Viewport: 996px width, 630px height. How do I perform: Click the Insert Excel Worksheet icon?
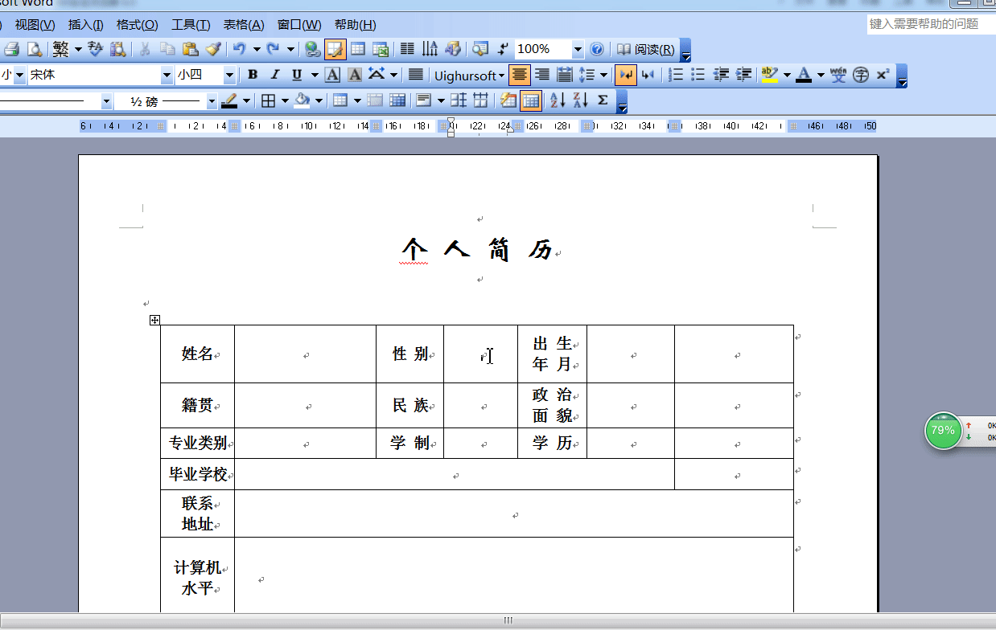pyautogui.click(x=379, y=49)
